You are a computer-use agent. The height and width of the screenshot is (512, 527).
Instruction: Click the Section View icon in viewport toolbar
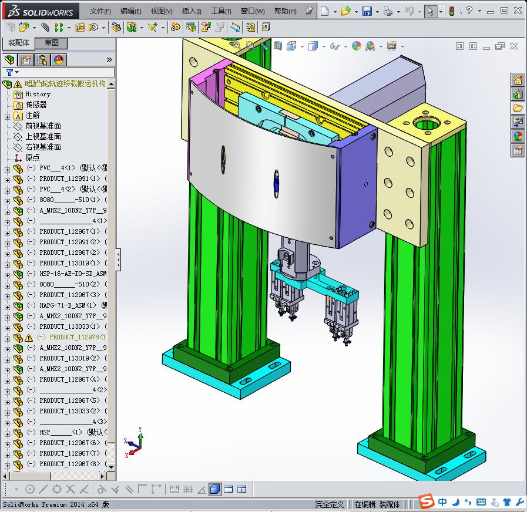(278, 46)
